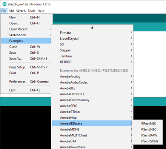Click the scroll-up arrow in Examples submenu

(x=92, y=27)
